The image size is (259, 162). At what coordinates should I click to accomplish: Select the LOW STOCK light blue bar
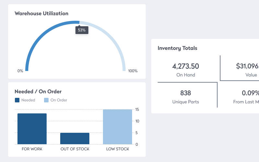118,127
